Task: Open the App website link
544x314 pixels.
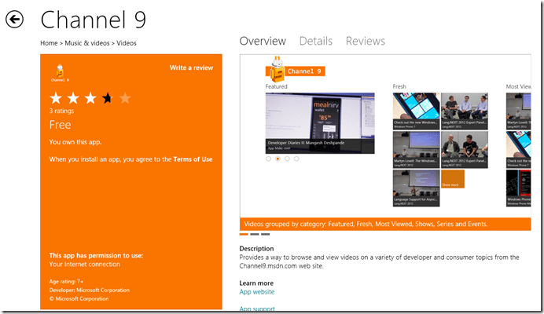Action: coord(256,292)
